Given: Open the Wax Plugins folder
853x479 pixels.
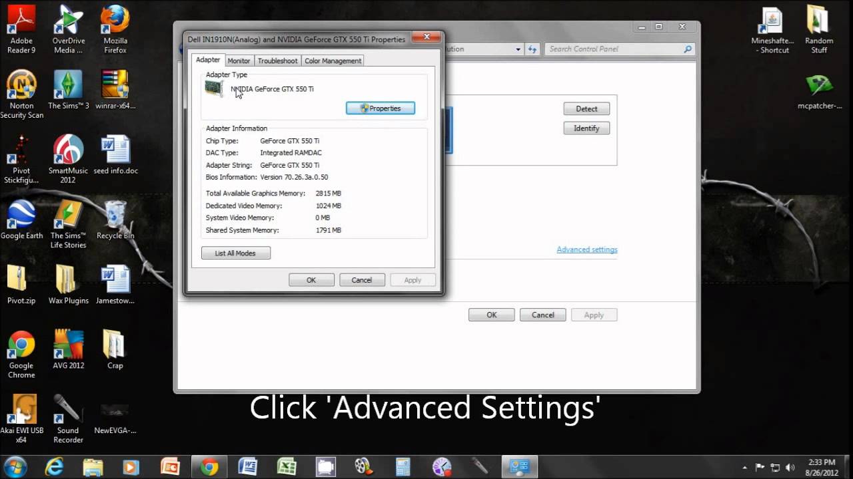Looking at the screenshot, I should 68,285.
